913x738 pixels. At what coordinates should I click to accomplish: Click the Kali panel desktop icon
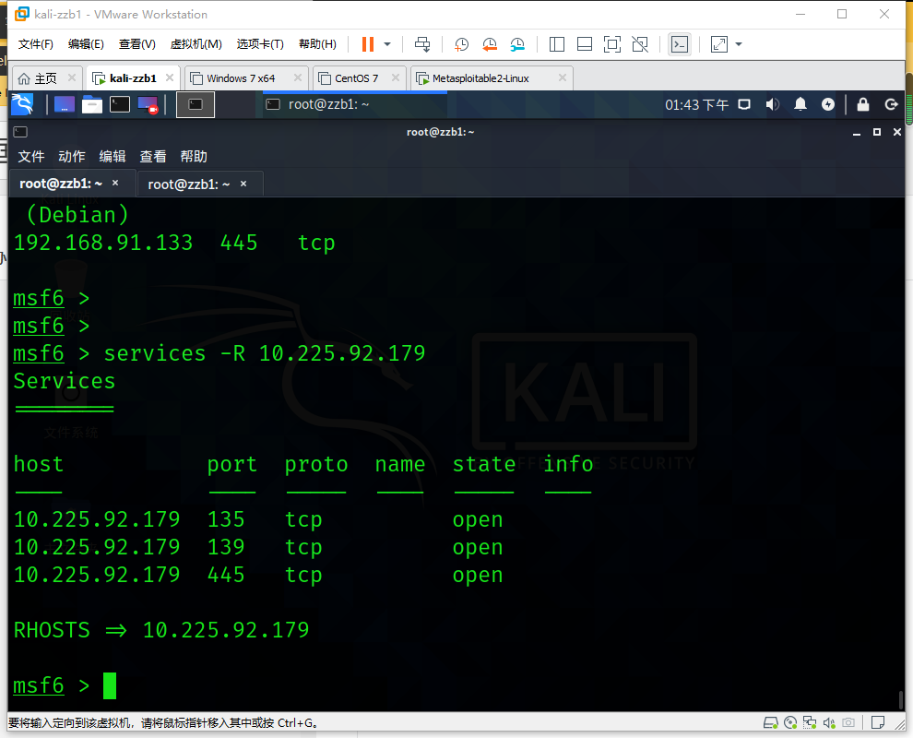click(x=64, y=104)
